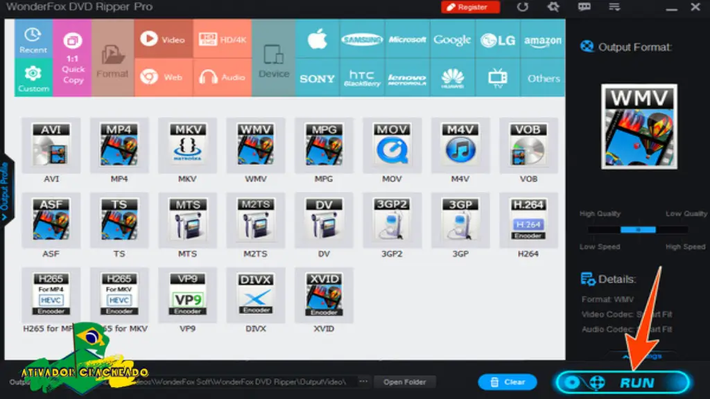The image size is (710, 399).
Task: Open the Google device category
Action: [x=452, y=39]
